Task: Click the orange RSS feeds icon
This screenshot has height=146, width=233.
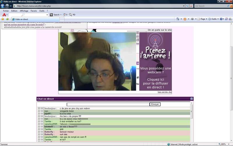Action: click(x=185, y=19)
